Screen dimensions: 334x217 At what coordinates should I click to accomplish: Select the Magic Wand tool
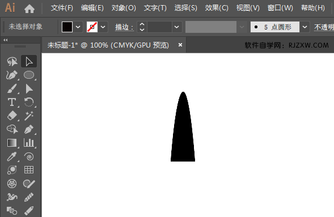tap(29, 116)
